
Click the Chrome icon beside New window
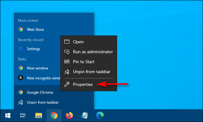(x=21, y=68)
